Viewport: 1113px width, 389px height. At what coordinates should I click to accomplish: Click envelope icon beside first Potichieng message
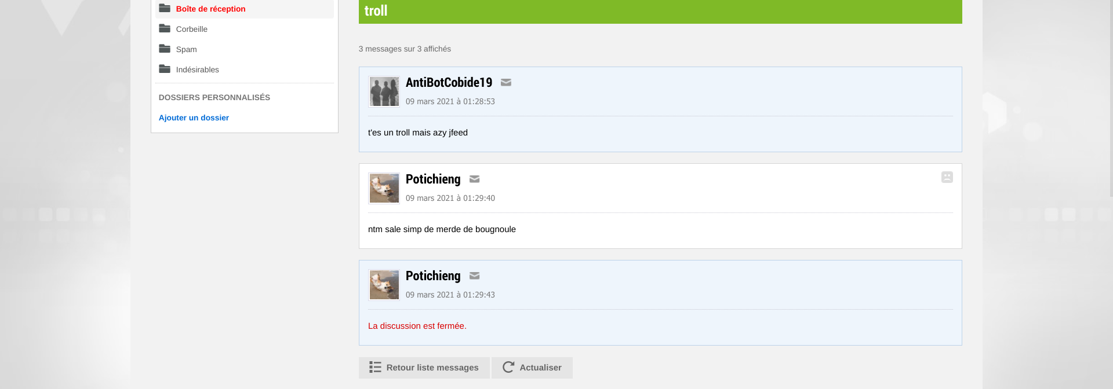[x=474, y=179]
